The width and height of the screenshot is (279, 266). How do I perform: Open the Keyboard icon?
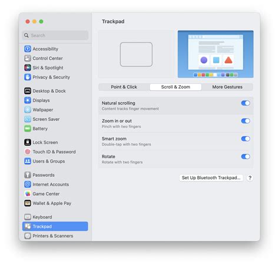tap(28, 217)
